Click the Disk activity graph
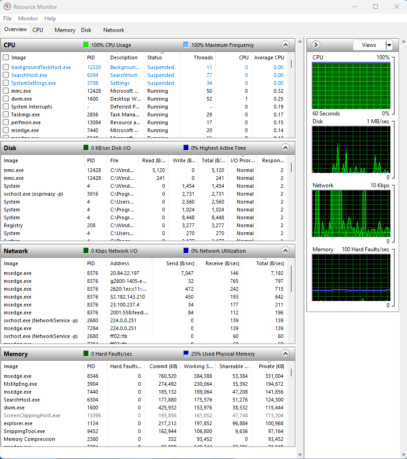Image resolution: width=407 pixels, height=459 pixels. pyautogui.click(x=351, y=150)
